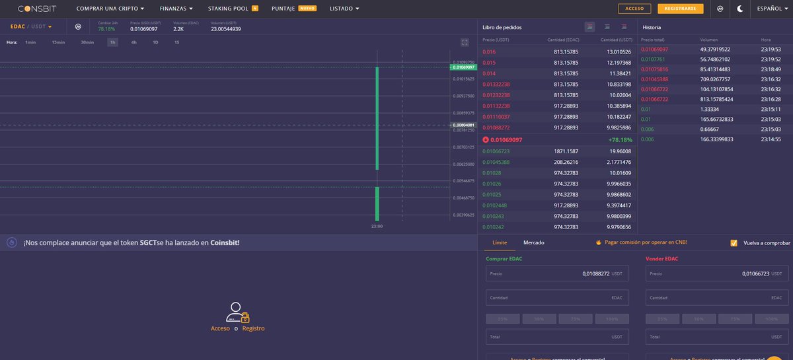The width and height of the screenshot is (793, 360).
Task: Select 25% amount in the buy form
Action: (503, 319)
